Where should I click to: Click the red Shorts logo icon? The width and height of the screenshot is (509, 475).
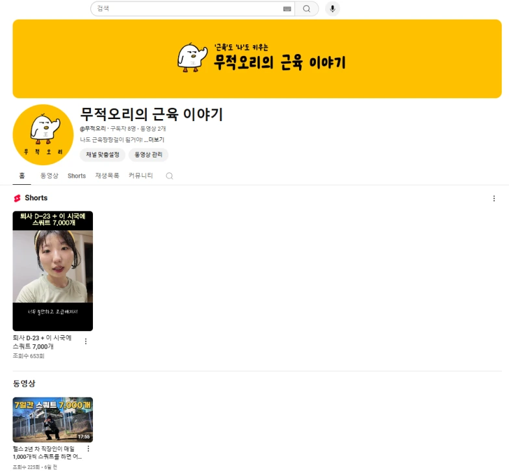17,198
